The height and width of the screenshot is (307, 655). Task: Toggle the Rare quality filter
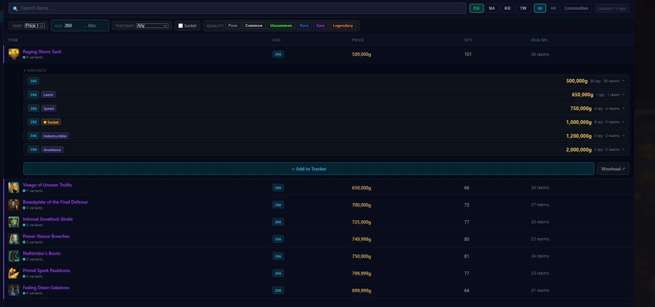click(304, 26)
